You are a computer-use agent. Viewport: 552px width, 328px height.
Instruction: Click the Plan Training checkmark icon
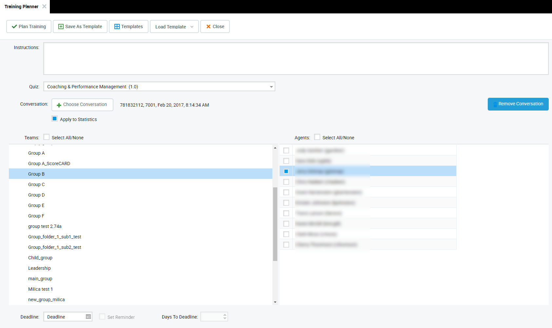(x=14, y=26)
